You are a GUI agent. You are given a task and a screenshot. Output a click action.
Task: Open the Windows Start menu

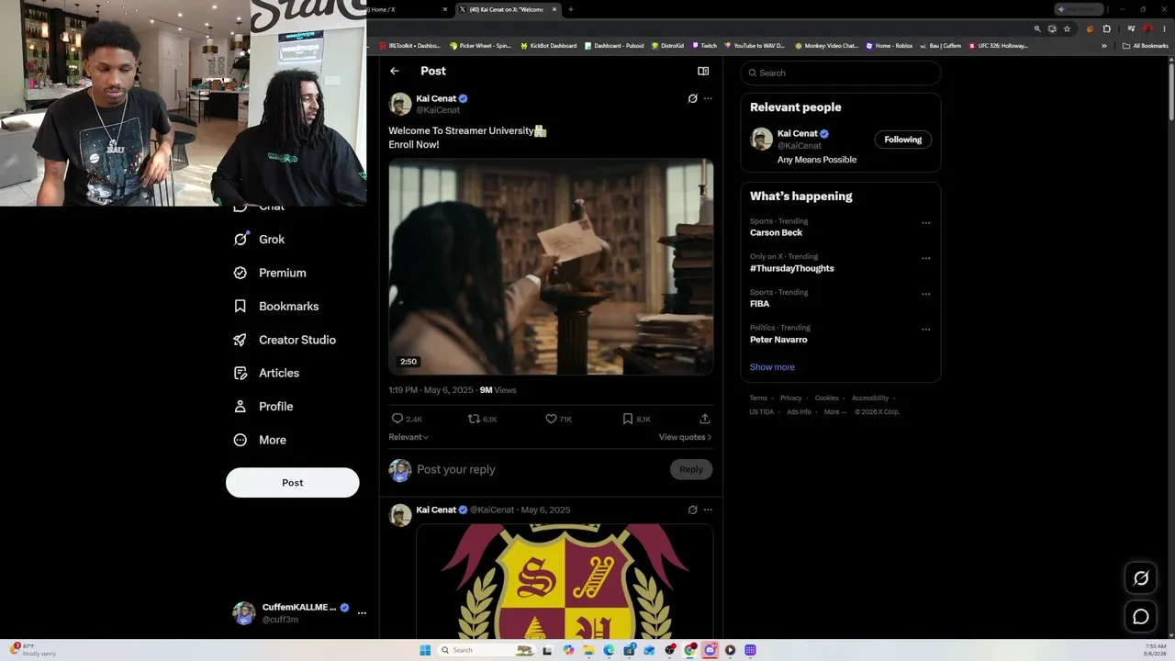(425, 650)
